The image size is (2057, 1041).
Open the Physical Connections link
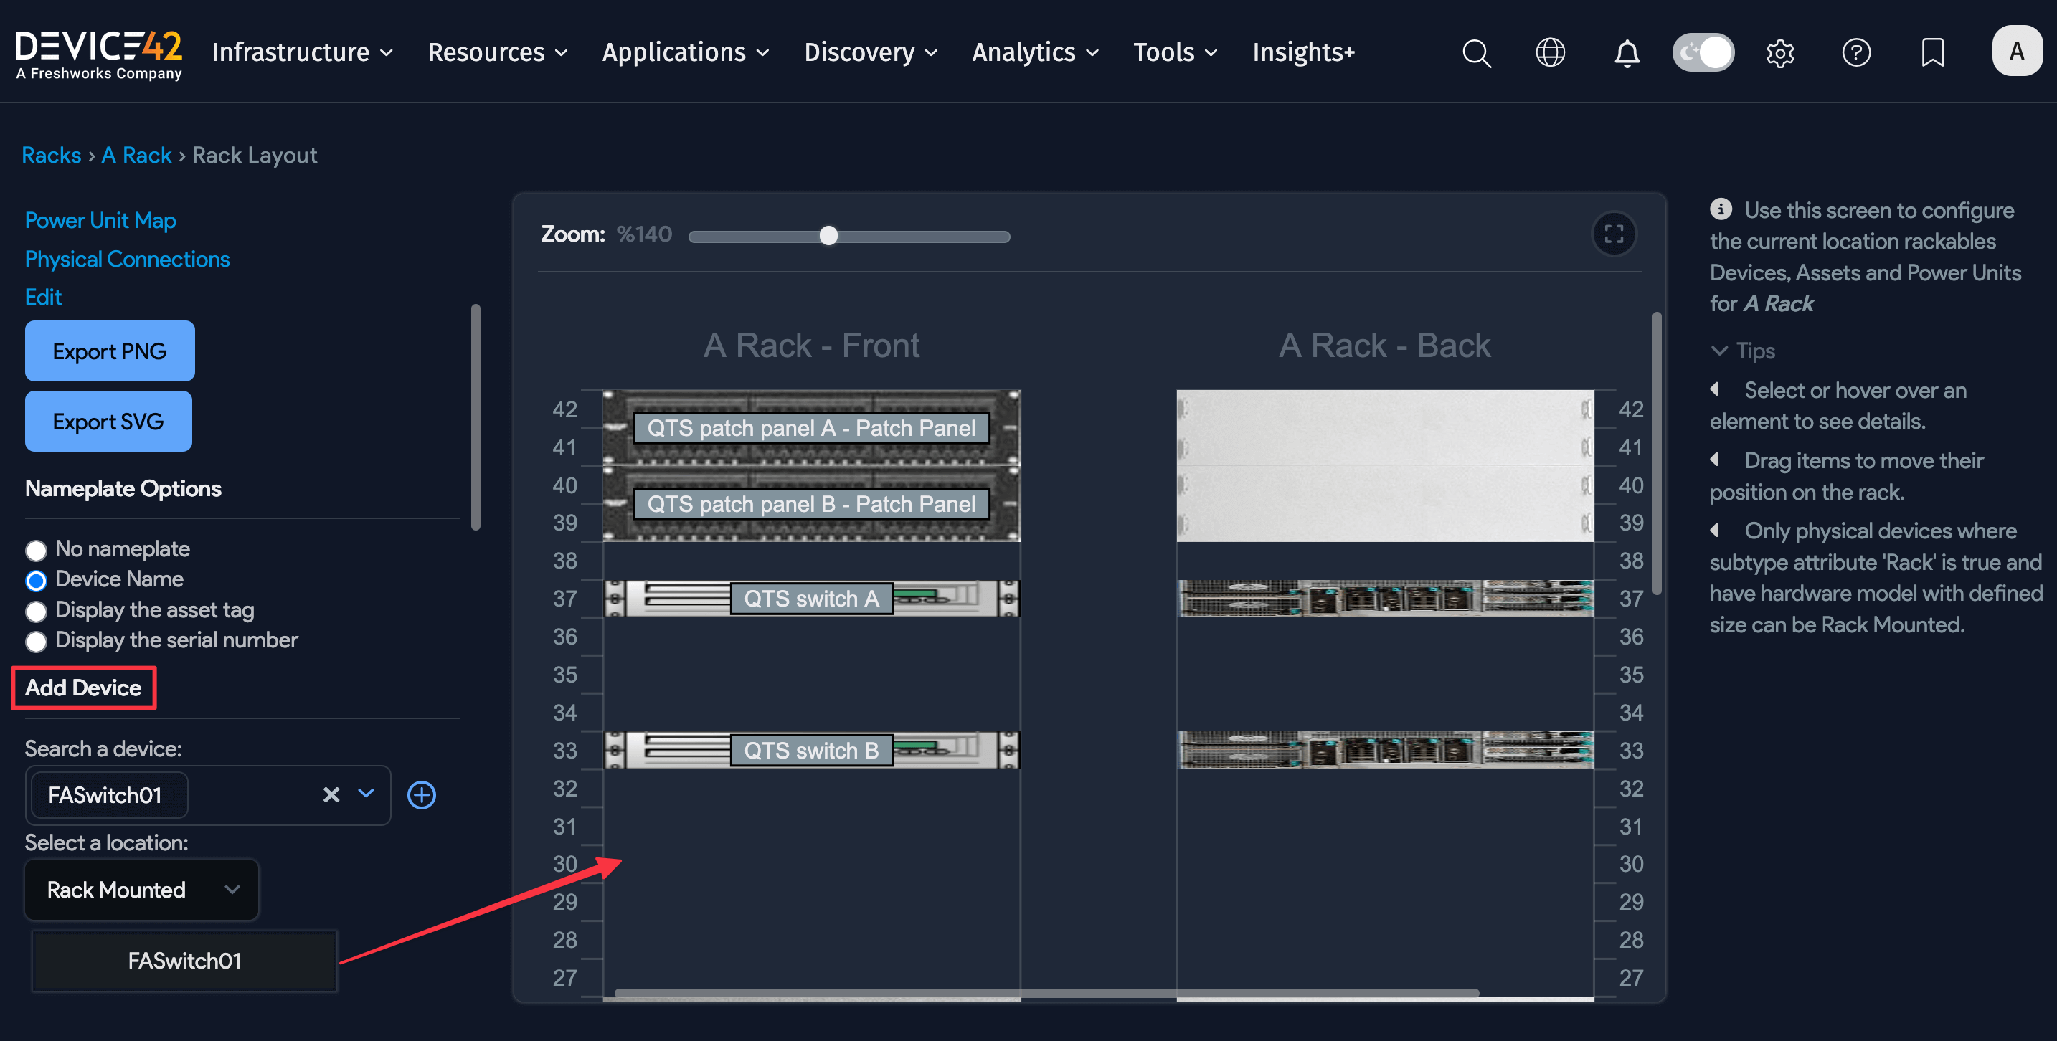(x=126, y=259)
